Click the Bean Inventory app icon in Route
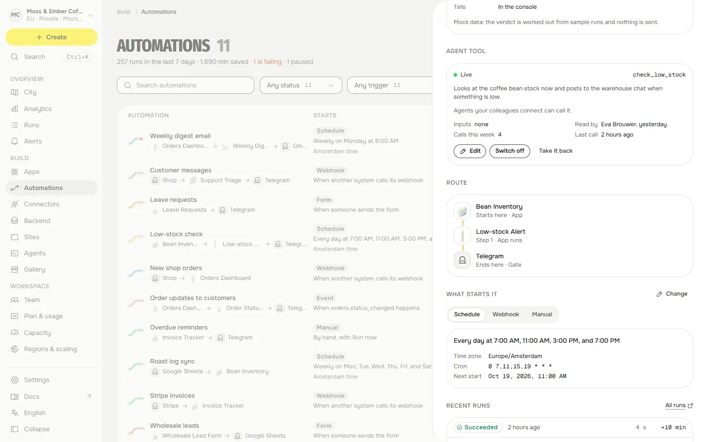Viewport: 707px width, 442px height. click(x=462, y=211)
